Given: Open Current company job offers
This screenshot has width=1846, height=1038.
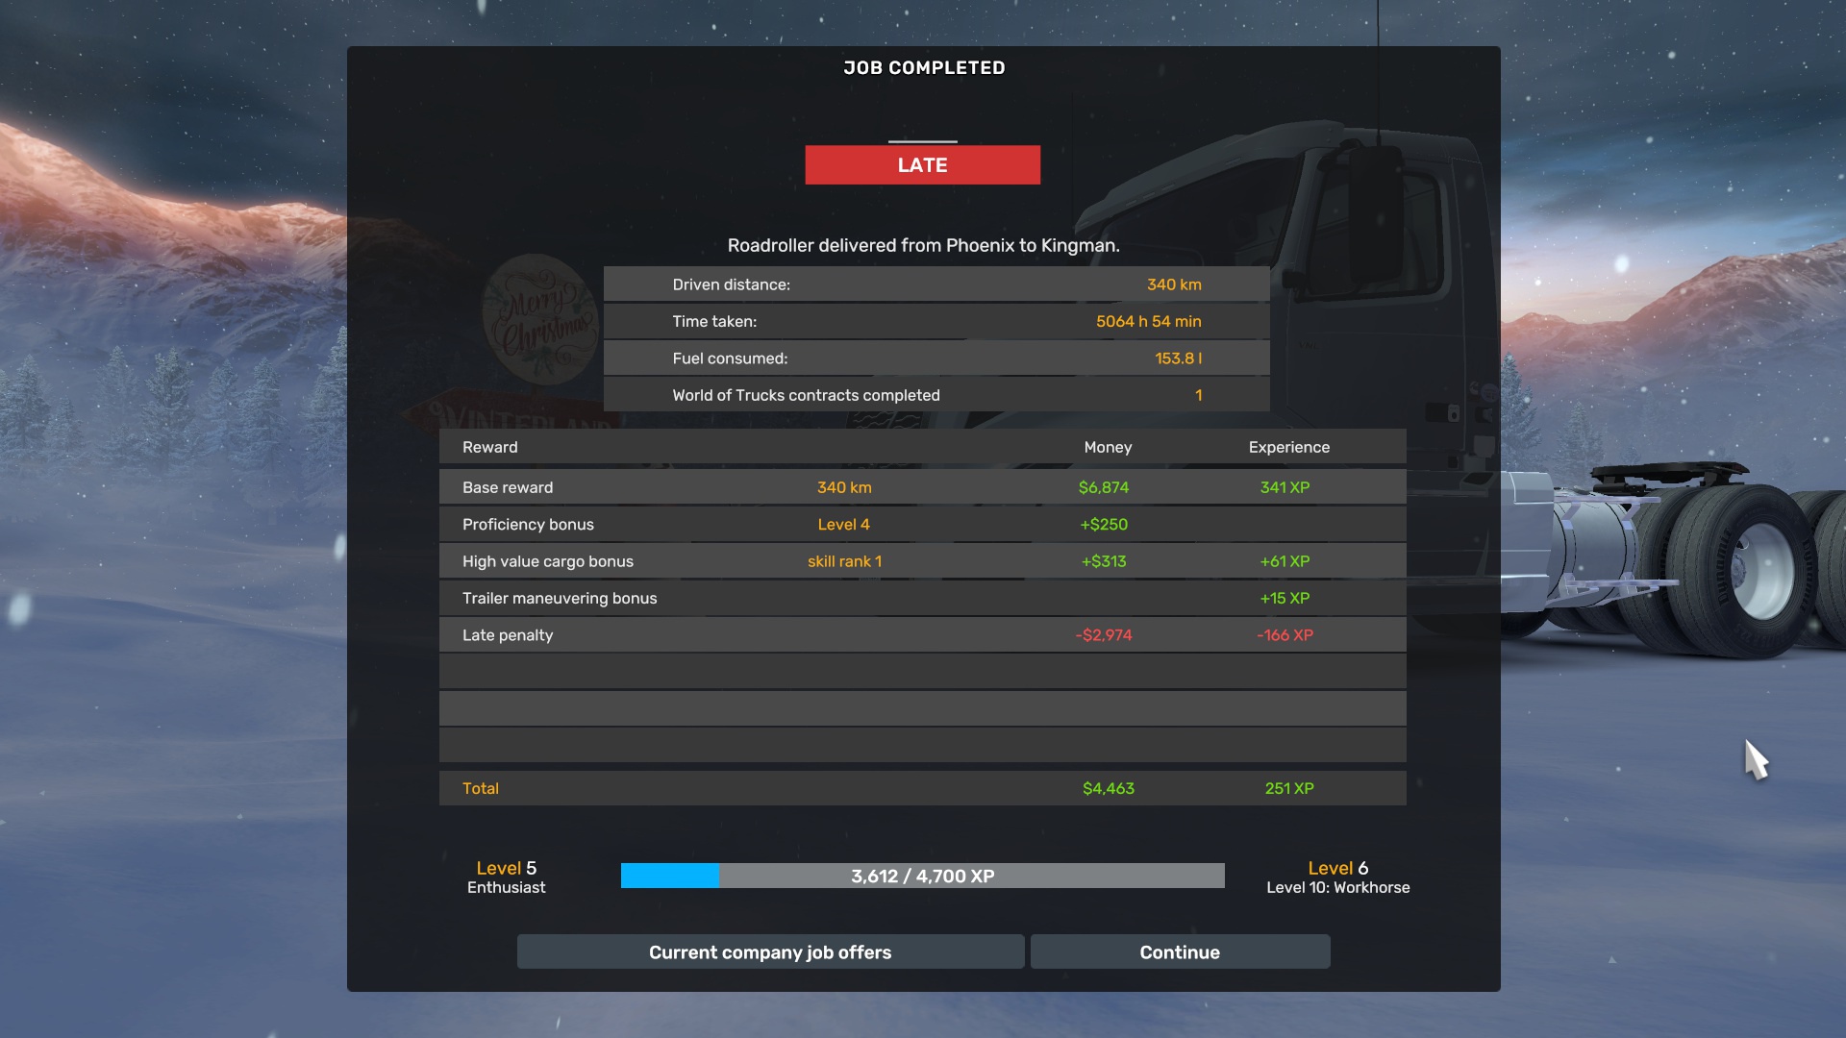Looking at the screenshot, I should pos(770,951).
